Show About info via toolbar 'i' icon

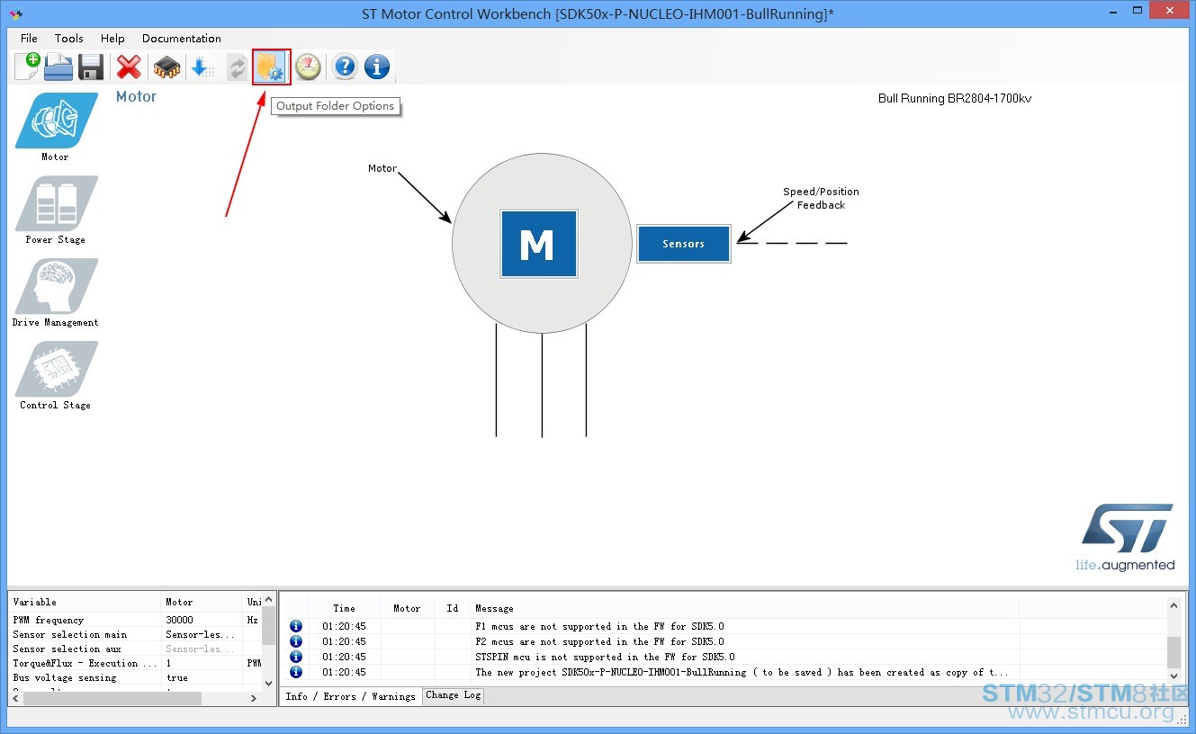pos(377,67)
